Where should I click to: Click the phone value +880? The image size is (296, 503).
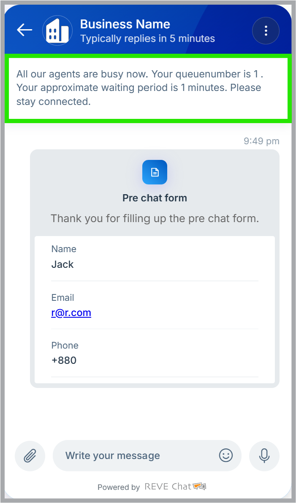64,360
